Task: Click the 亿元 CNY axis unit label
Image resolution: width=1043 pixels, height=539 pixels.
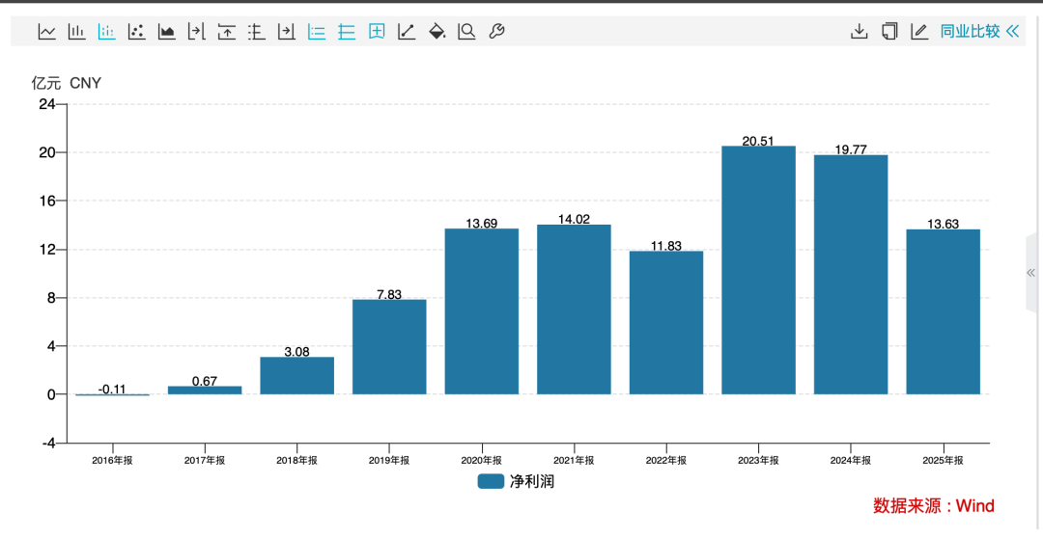Action: click(67, 83)
